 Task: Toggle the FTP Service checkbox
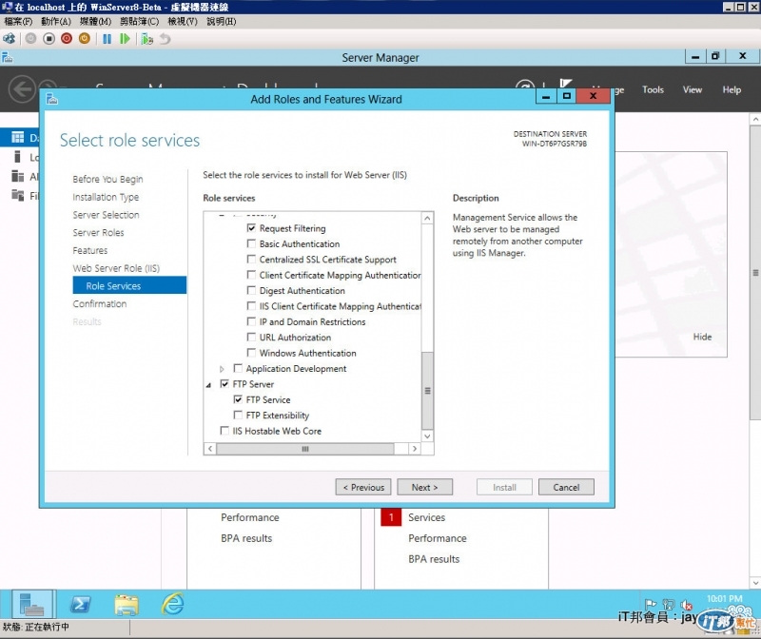click(x=238, y=399)
